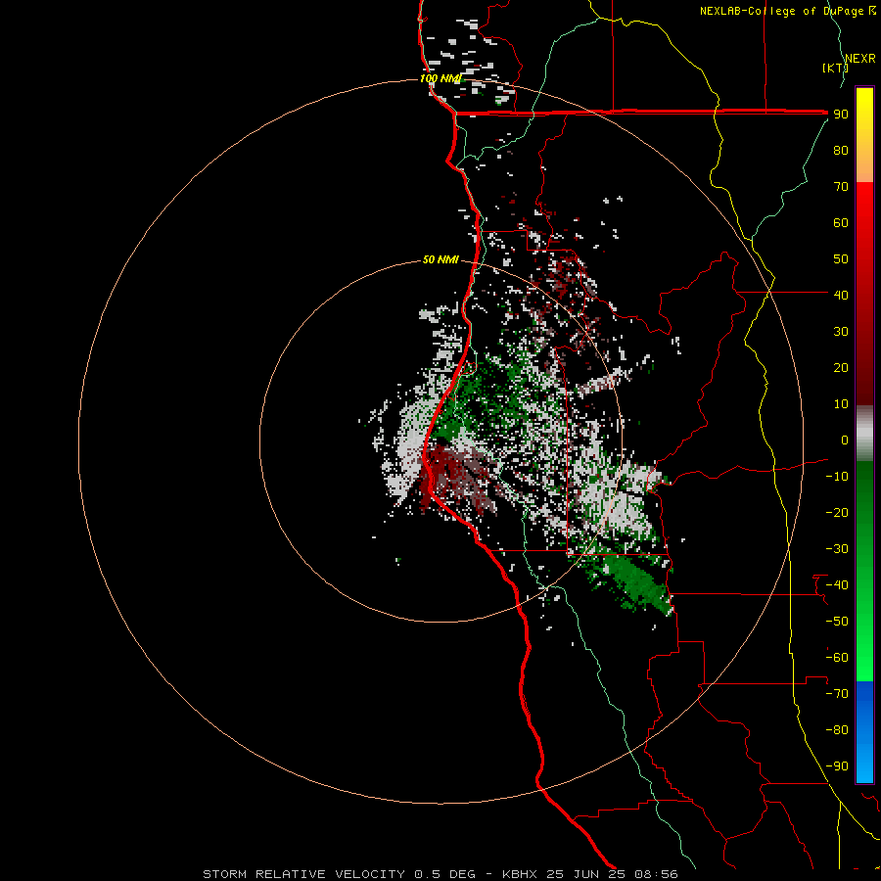Screen dimensions: 881x881
Task: Click the -30 value on velocity scale
Action: (837, 549)
